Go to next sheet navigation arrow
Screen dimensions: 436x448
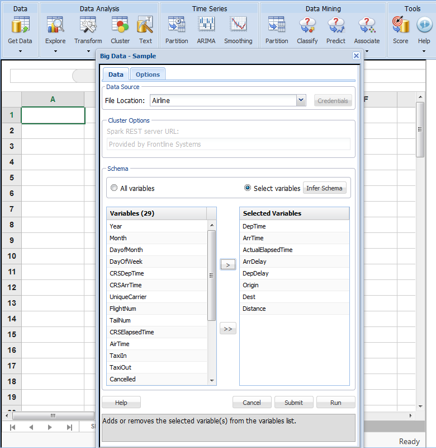click(x=50, y=427)
